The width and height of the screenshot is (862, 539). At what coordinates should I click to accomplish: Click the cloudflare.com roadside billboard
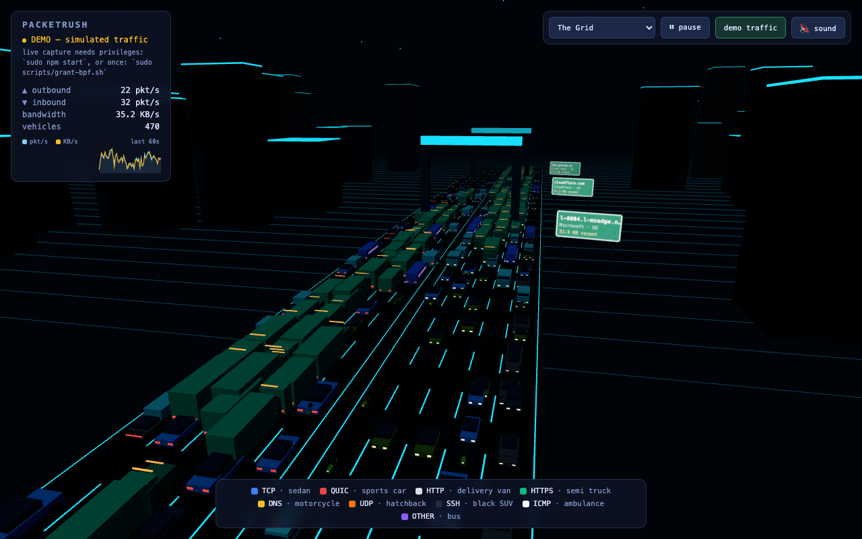(x=572, y=187)
